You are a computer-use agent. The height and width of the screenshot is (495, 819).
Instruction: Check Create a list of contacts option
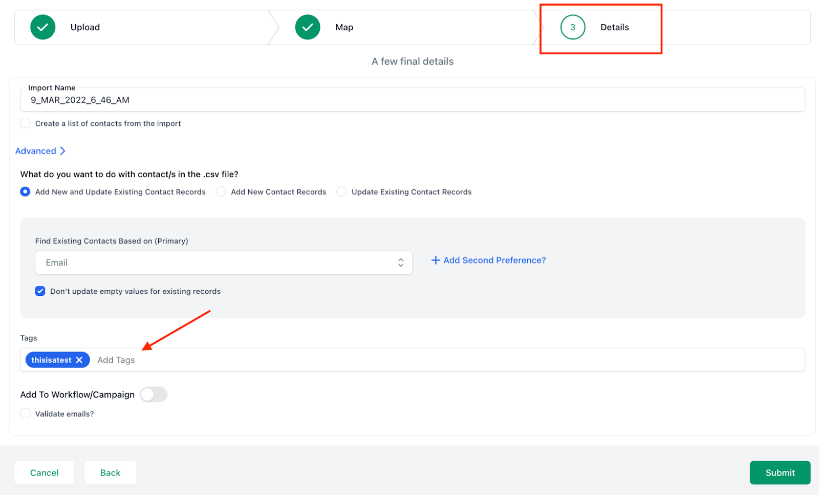pos(25,123)
